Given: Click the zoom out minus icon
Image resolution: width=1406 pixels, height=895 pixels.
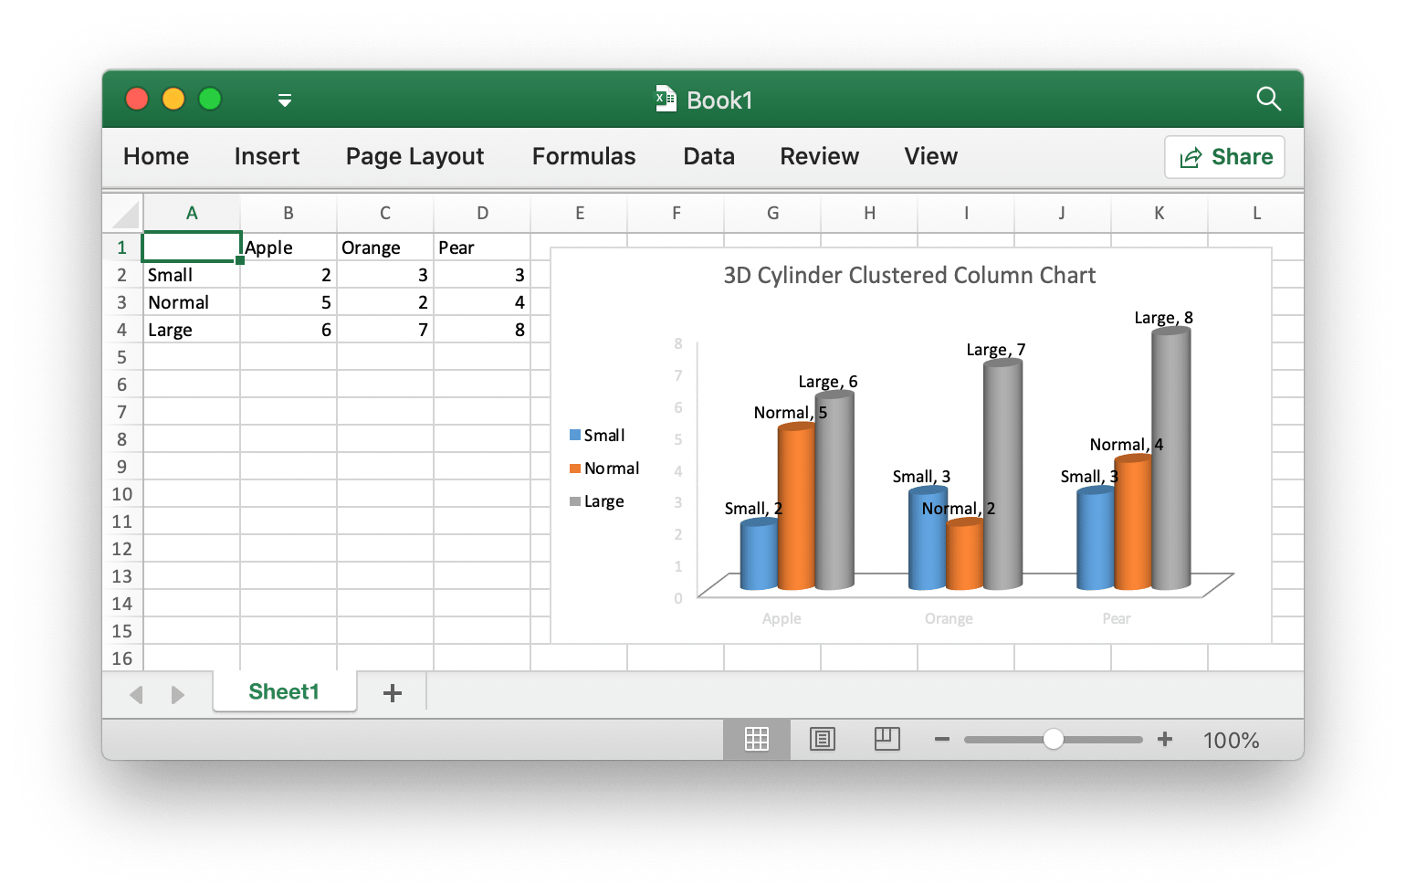Looking at the screenshot, I should click(x=942, y=739).
